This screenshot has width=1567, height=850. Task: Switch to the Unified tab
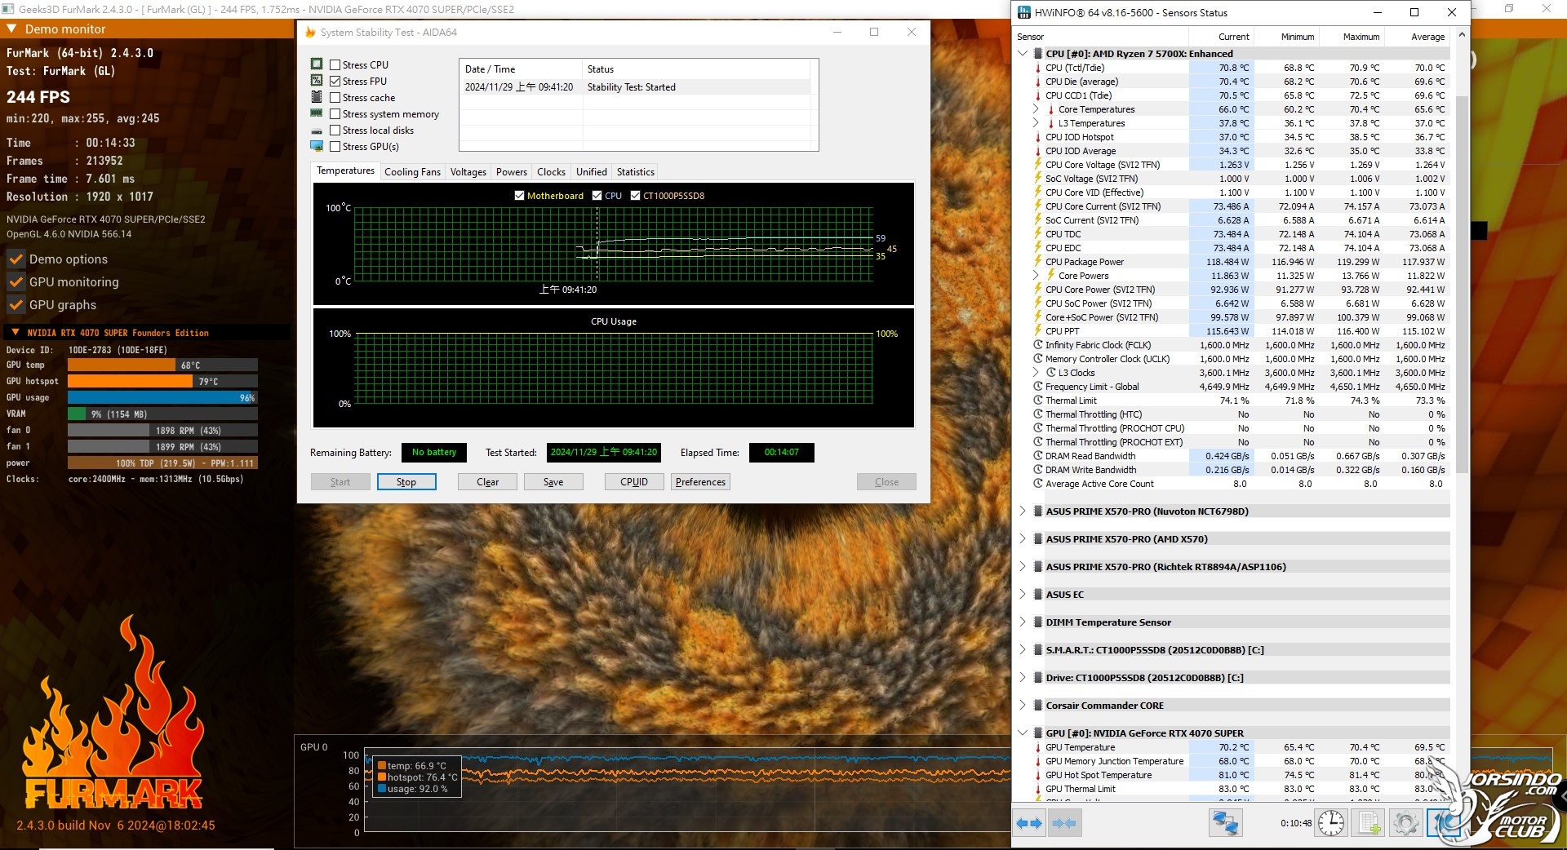(x=592, y=172)
